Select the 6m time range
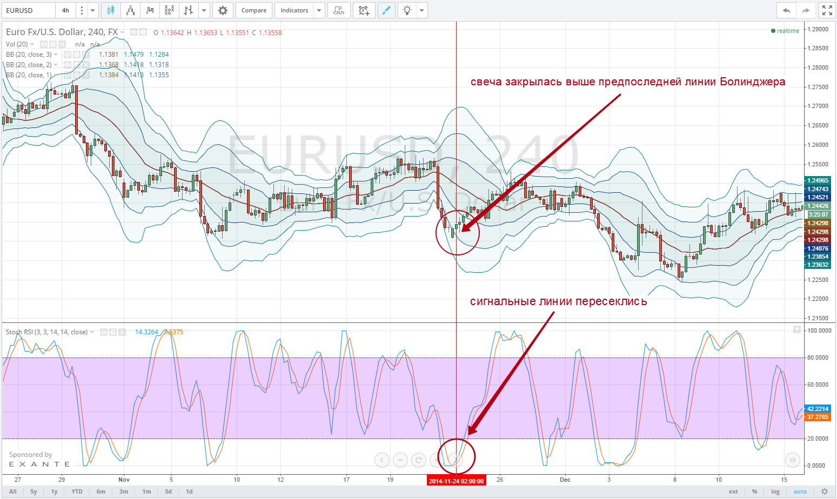This screenshot has height=499, width=837. (101, 491)
